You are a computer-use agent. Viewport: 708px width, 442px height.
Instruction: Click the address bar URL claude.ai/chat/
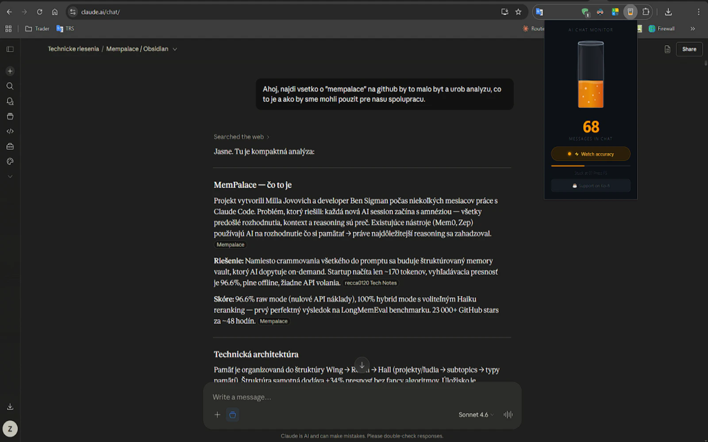point(100,12)
